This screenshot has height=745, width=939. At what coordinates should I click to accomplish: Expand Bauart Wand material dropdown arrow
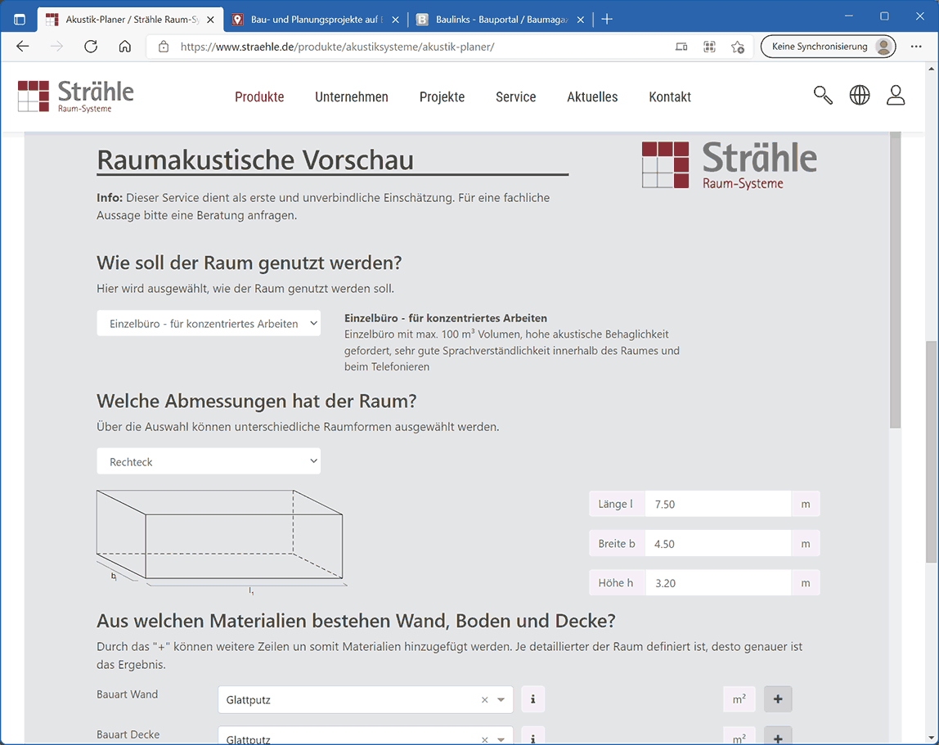point(501,699)
